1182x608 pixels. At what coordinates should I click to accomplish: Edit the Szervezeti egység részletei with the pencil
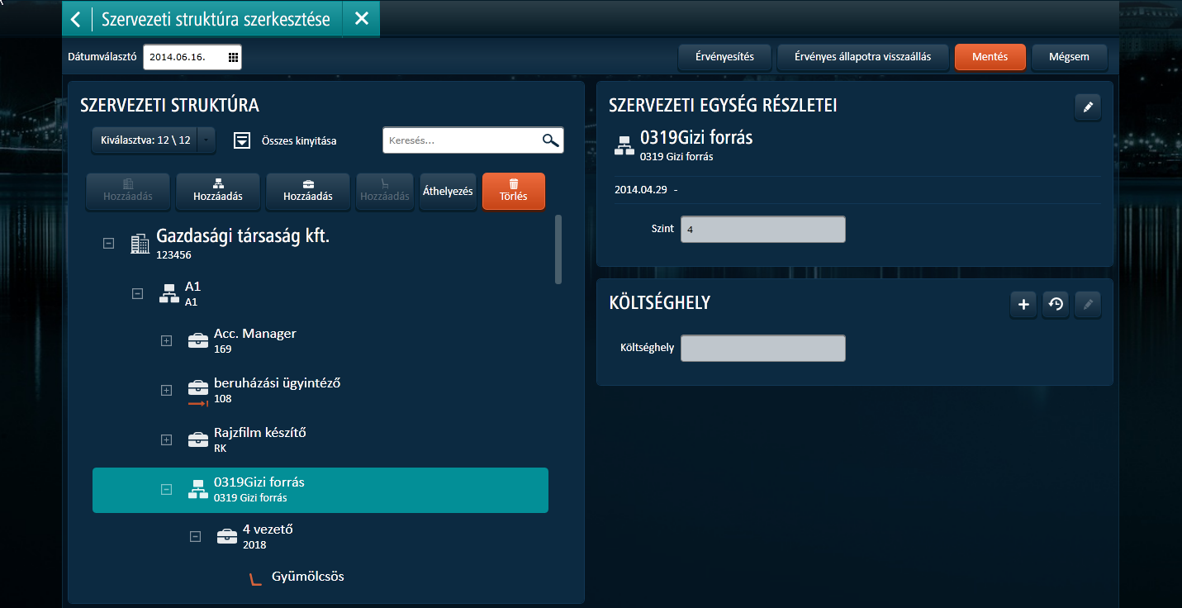tap(1088, 107)
